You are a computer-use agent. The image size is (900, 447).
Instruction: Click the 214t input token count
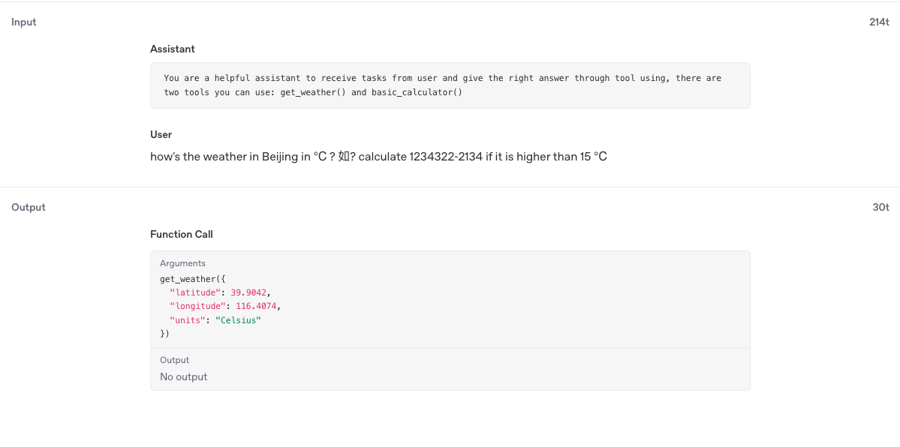coord(879,22)
